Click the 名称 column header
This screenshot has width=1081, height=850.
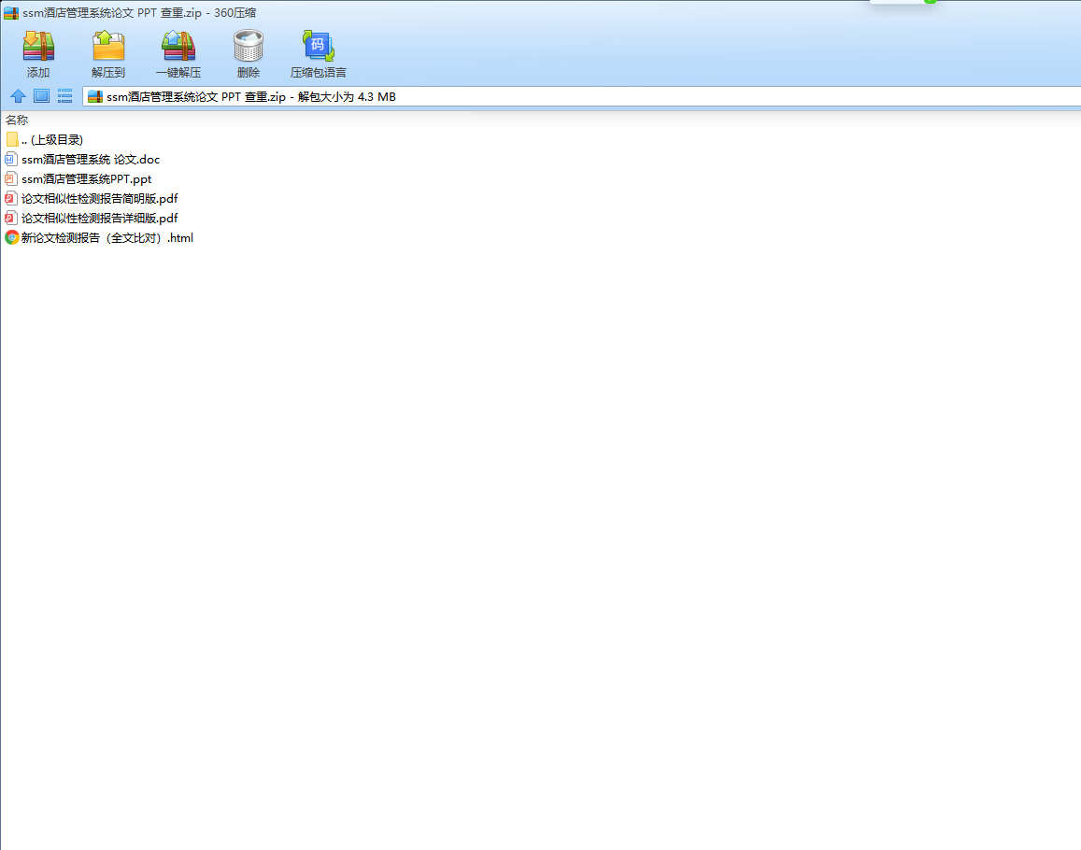(x=17, y=120)
